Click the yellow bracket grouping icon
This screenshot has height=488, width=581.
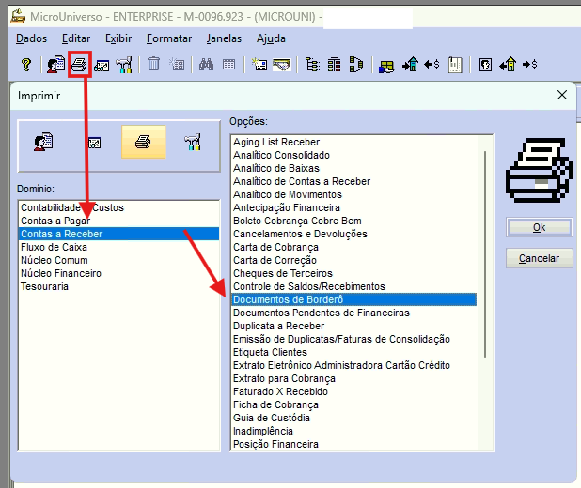pos(356,65)
